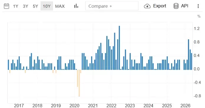
Task: Open the API access link
Action: (x=181, y=6)
